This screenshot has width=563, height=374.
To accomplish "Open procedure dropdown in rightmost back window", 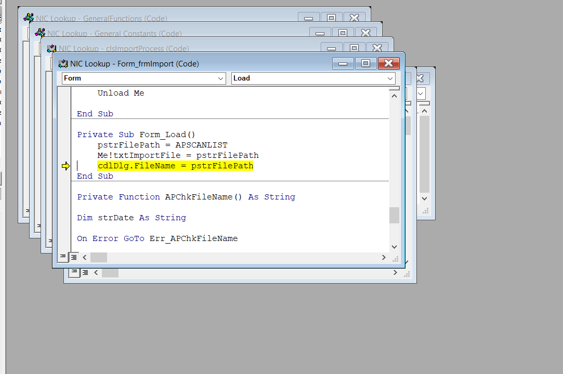I will click(421, 94).
